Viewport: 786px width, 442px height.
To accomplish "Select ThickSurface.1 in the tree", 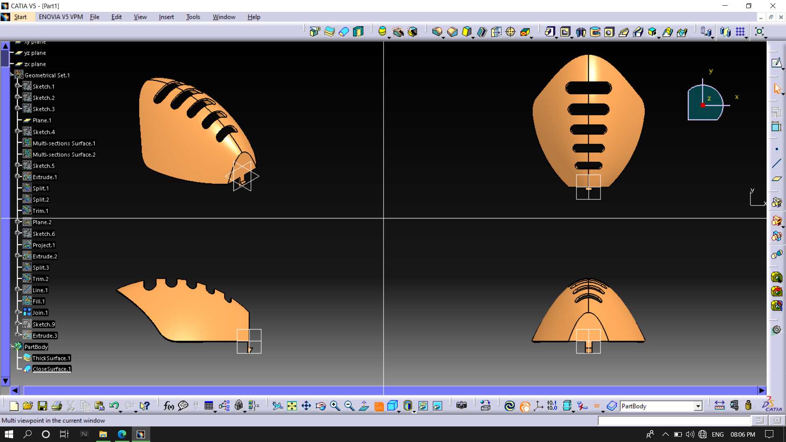I will 51,358.
